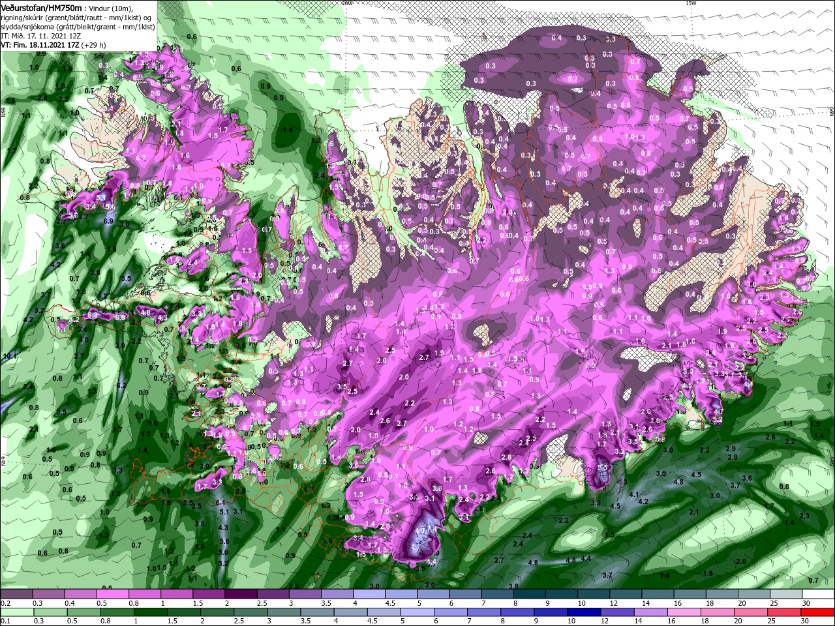This screenshot has height=626, width=835.
Task: Click the palest green swatch starting the rain legend
Action: pos(16,612)
